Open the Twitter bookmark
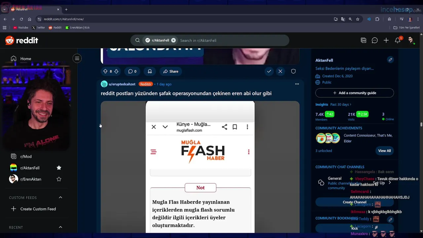 point(38,27)
